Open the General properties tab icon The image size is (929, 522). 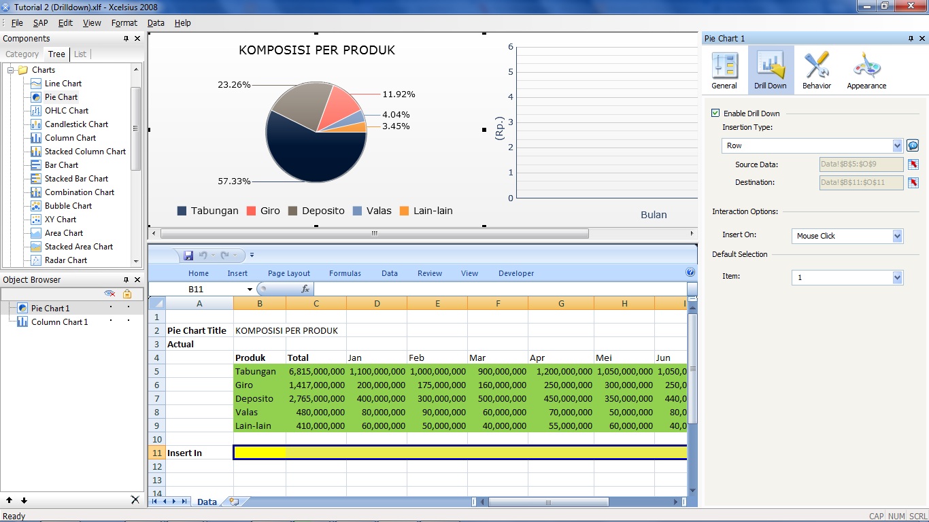click(724, 66)
